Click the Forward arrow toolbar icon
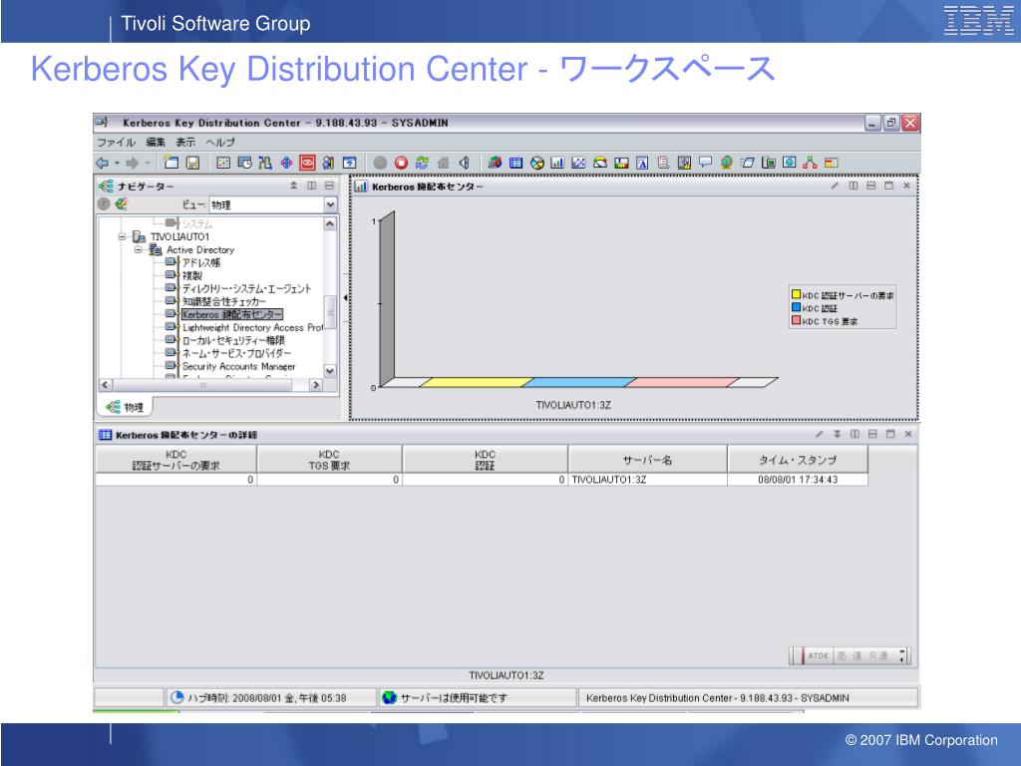 point(133,163)
